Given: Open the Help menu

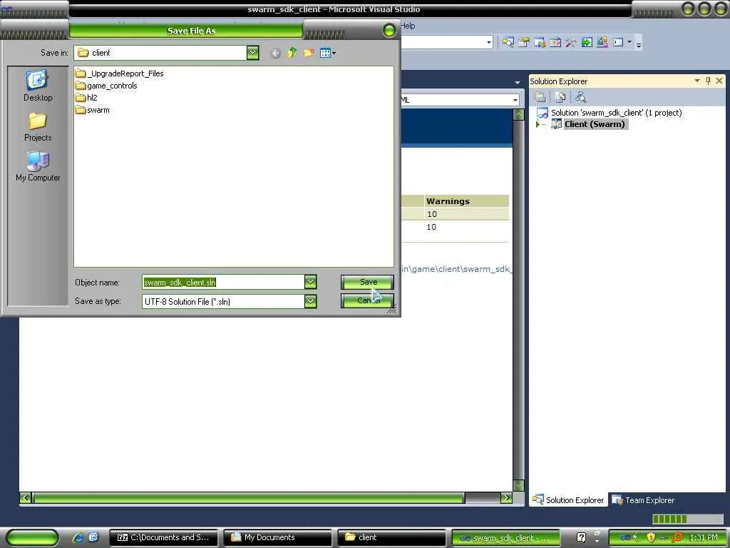Looking at the screenshot, I should pos(408,26).
